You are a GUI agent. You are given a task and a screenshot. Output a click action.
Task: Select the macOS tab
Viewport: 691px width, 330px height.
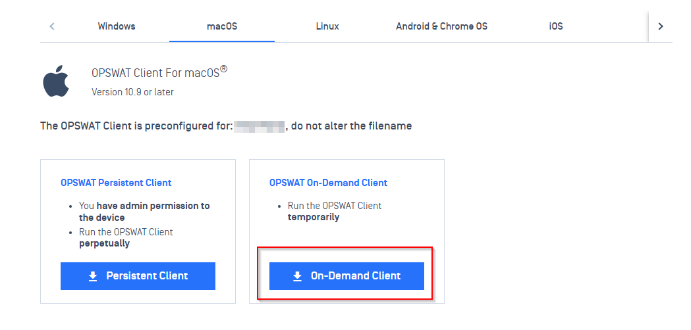pyautogui.click(x=222, y=26)
